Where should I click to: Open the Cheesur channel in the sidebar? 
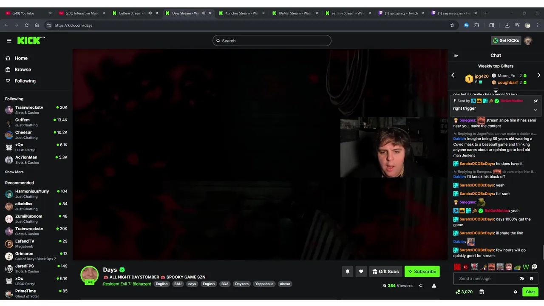click(36, 135)
